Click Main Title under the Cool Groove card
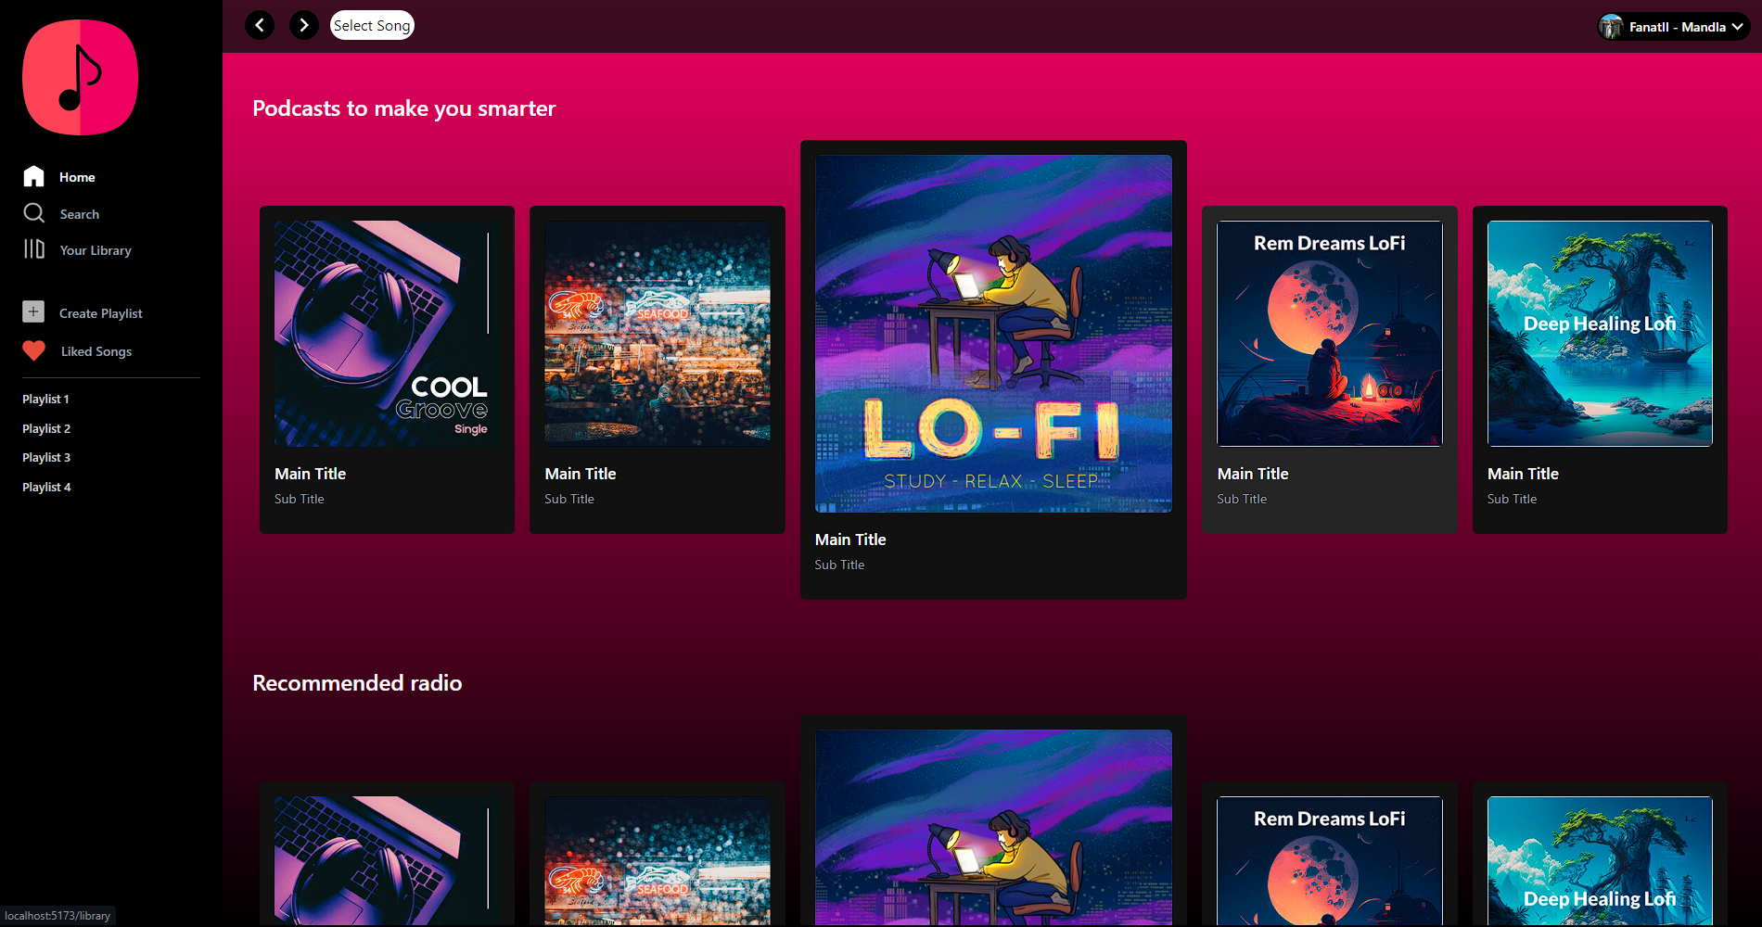Image resolution: width=1762 pixels, height=927 pixels. tap(310, 474)
